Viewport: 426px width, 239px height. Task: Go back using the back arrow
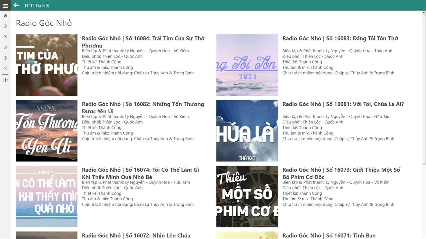[x=16, y=5]
